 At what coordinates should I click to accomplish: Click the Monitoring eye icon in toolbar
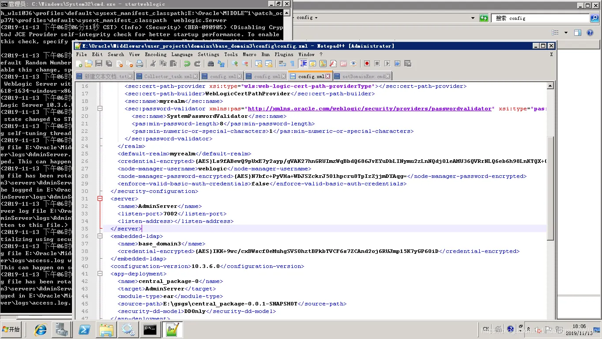coord(353,64)
